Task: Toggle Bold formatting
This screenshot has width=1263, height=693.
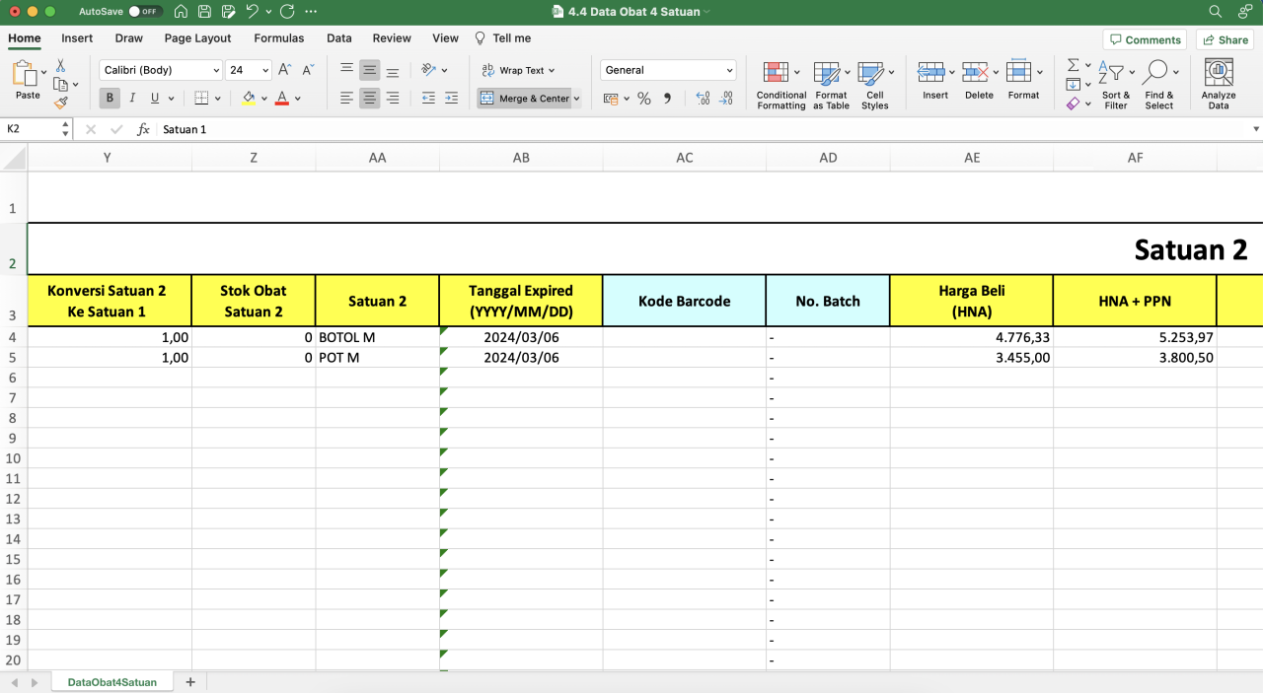Action: 110,98
